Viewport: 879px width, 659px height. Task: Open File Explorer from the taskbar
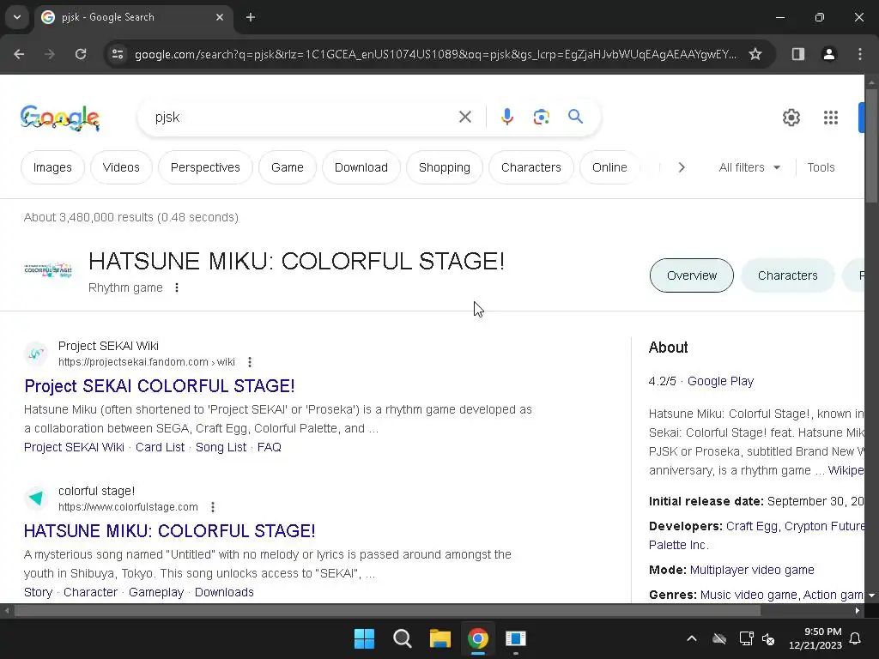tap(440, 638)
